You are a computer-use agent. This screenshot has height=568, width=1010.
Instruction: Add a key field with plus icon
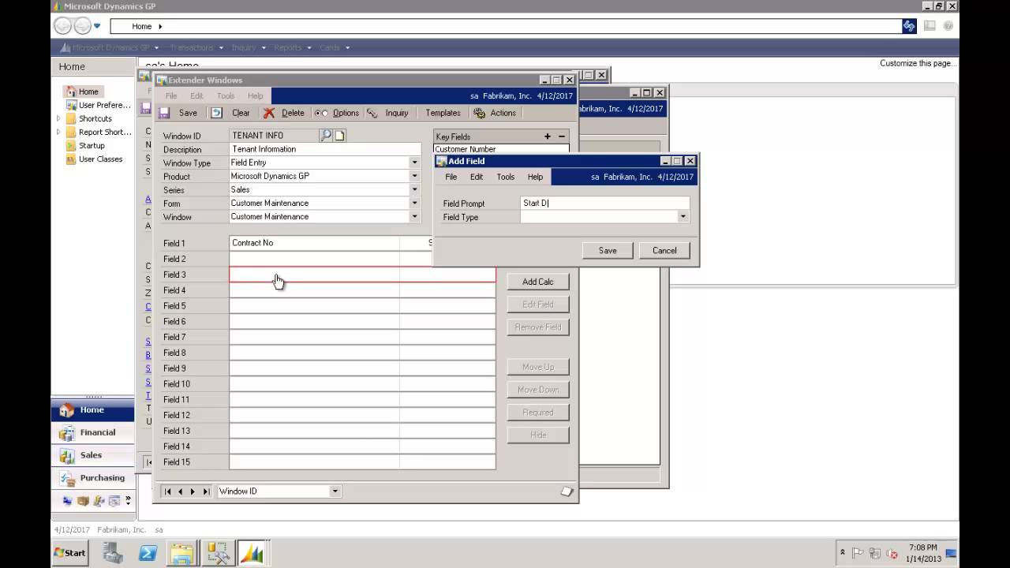click(x=548, y=136)
